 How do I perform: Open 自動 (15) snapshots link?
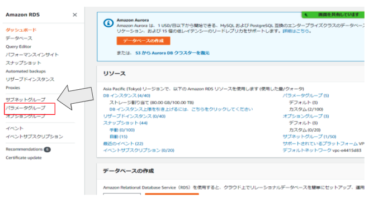click(119, 137)
